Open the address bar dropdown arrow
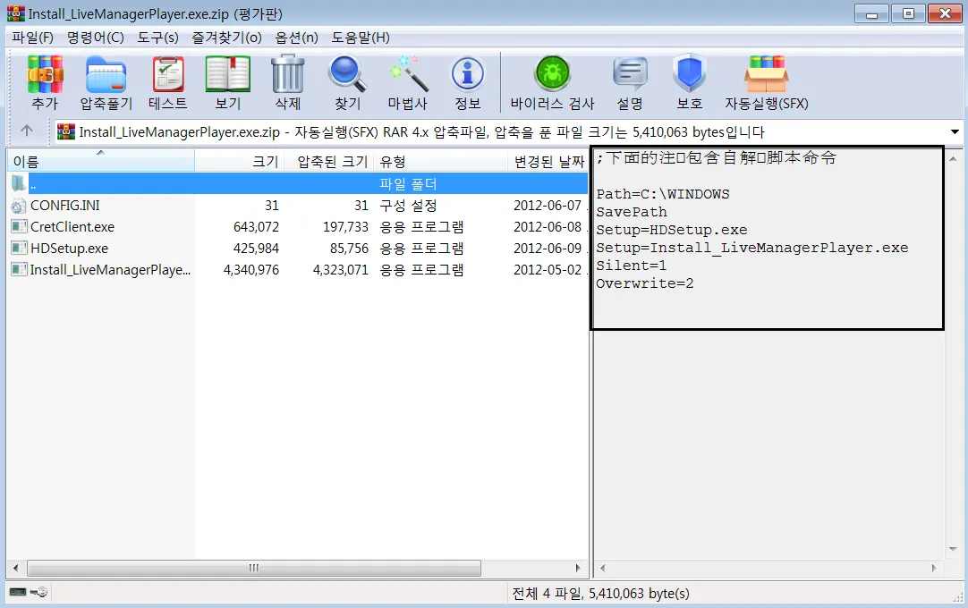Image resolution: width=968 pixels, height=608 pixels. (x=955, y=131)
